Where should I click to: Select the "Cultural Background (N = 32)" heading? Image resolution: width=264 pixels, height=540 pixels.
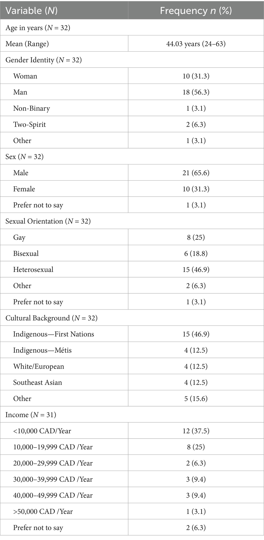click(x=51, y=318)
